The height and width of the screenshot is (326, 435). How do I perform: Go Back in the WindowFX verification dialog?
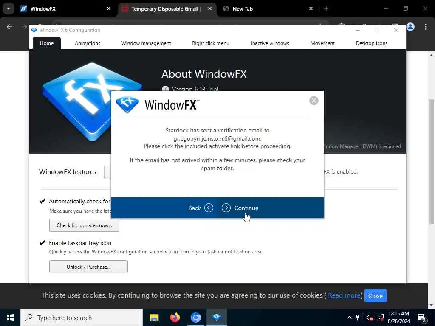(201, 208)
